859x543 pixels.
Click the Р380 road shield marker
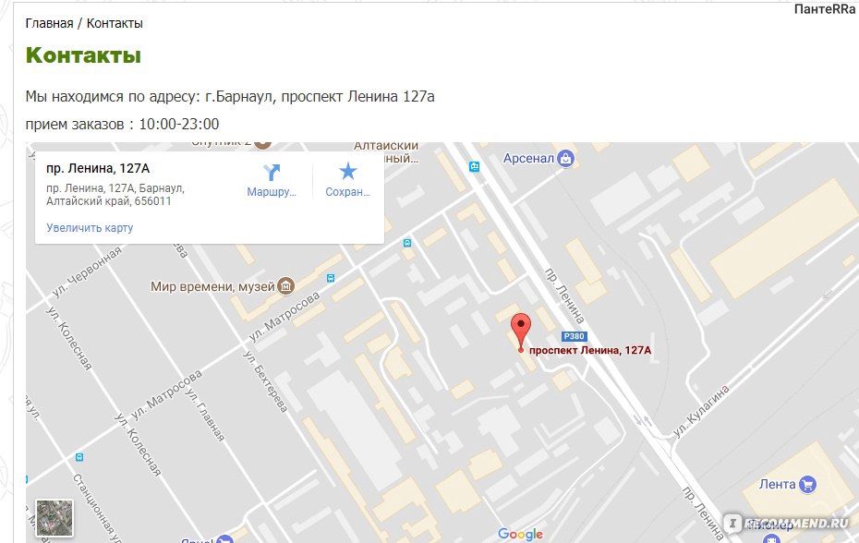click(575, 336)
